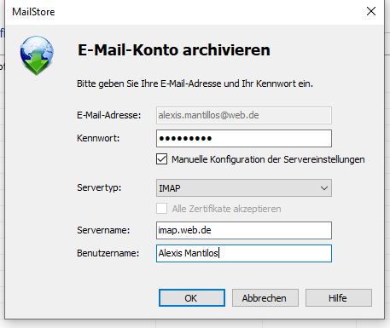Click the E-Mail-Adresse: label

109,115
